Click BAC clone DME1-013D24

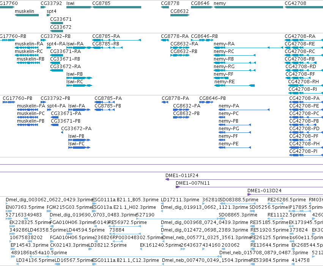[x=264, y=191]
